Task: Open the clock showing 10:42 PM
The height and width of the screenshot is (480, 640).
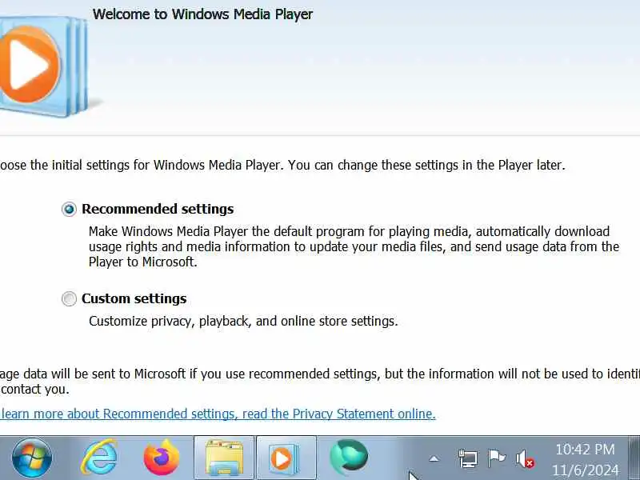Action: (585, 450)
